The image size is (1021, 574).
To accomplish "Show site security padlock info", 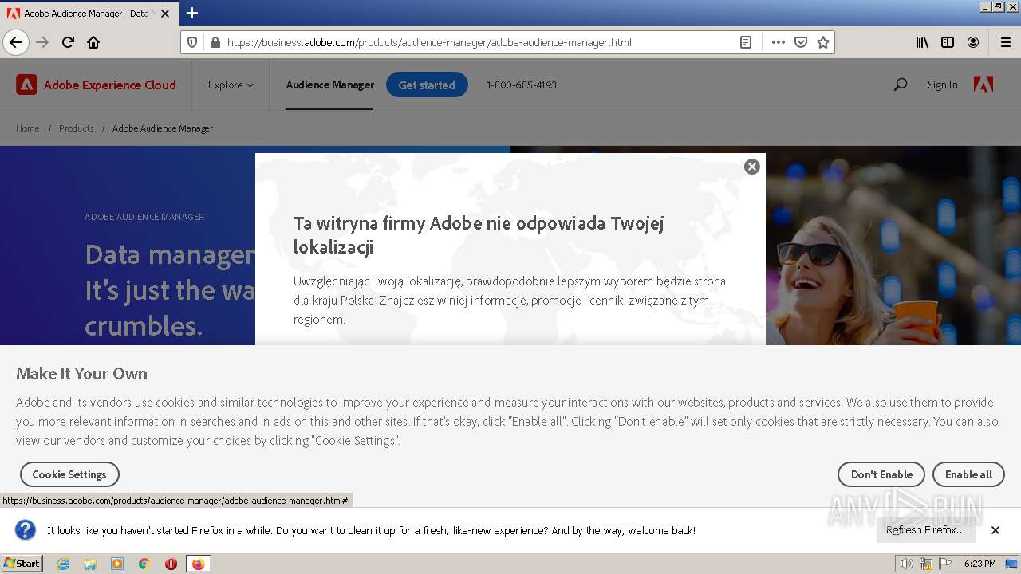I will point(215,42).
